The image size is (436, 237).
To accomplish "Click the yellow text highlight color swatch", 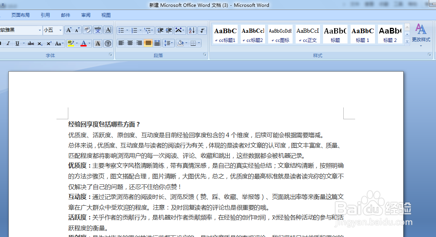I will [71, 46].
